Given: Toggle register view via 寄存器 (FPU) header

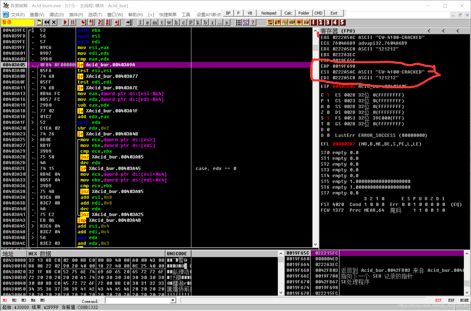Looking at the screenshot, I should (338, 31).
